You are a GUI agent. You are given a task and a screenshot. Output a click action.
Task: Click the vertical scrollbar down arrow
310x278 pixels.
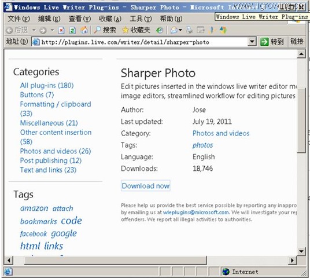(x=301, y=251)
